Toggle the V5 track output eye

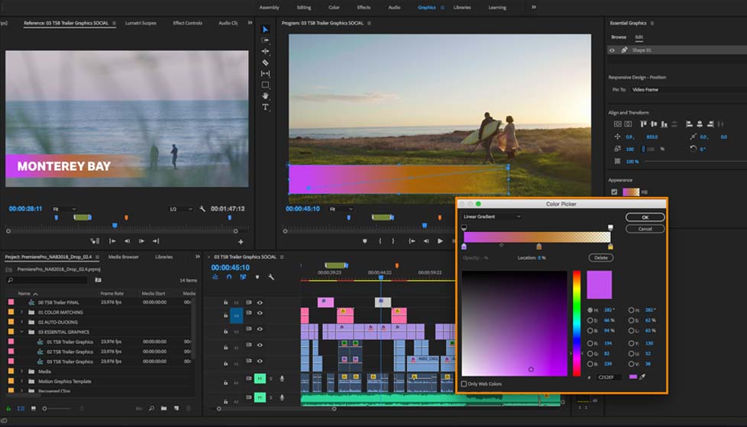click(x=260, y=303)
